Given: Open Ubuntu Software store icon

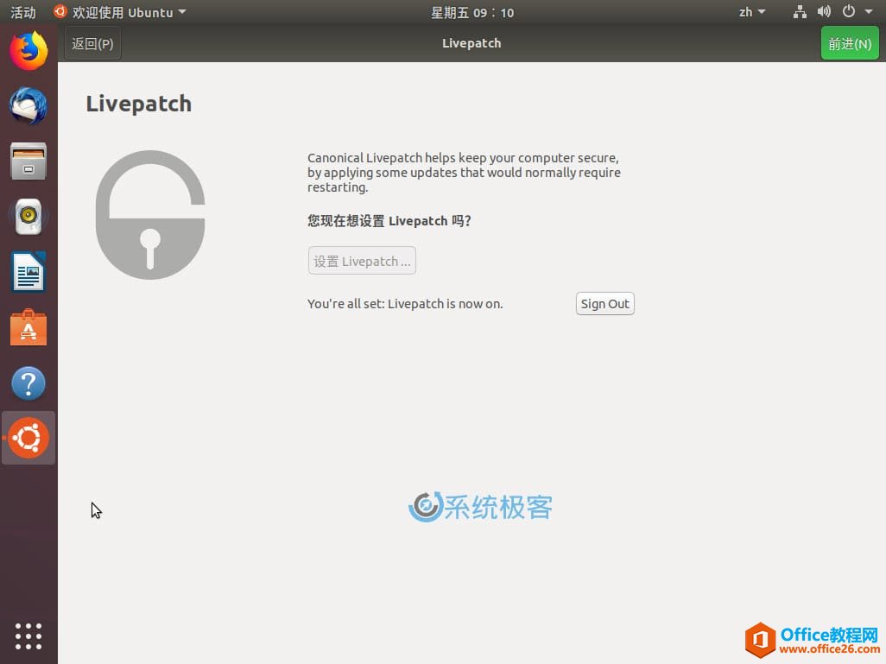Looking at the screenshot, I should [28, 327].
